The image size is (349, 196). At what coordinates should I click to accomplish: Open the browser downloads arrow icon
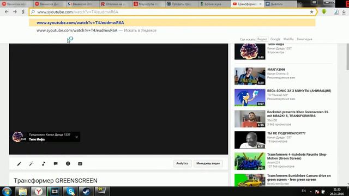coord(344,12)
